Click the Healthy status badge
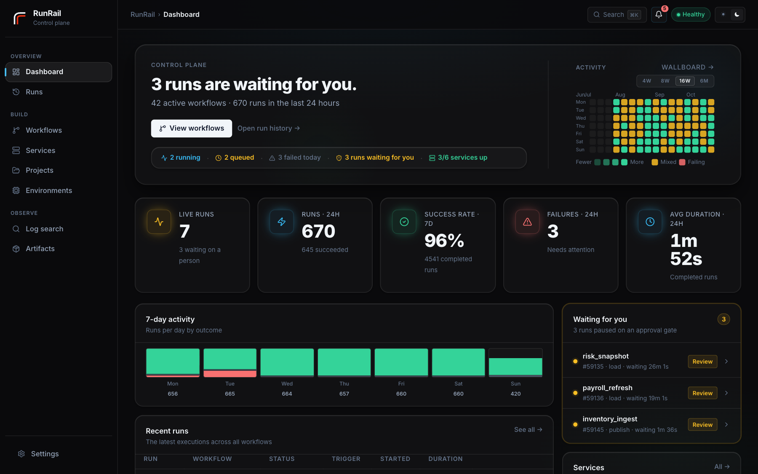758x474 pixels. click(691, 15)
